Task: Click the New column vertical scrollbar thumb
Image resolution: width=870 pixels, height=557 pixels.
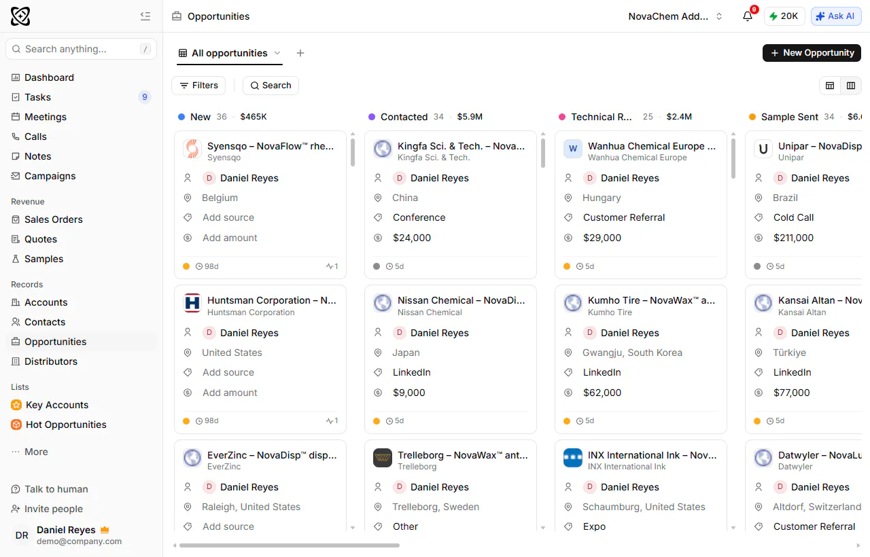Action: pos(353,152)
